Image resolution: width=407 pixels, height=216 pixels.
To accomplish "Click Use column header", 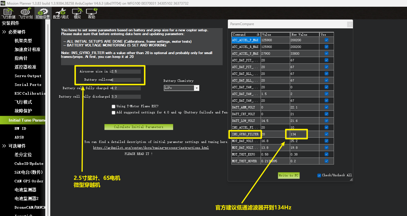I will tap(326, 34).
